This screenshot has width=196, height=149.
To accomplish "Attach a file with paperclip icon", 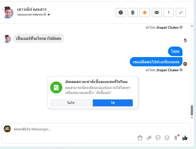I will [149, 138].
